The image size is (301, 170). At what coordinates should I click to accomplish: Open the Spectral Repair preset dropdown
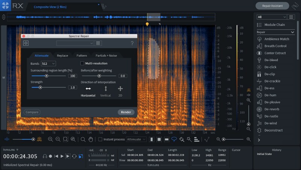click(x=75, y=43)
